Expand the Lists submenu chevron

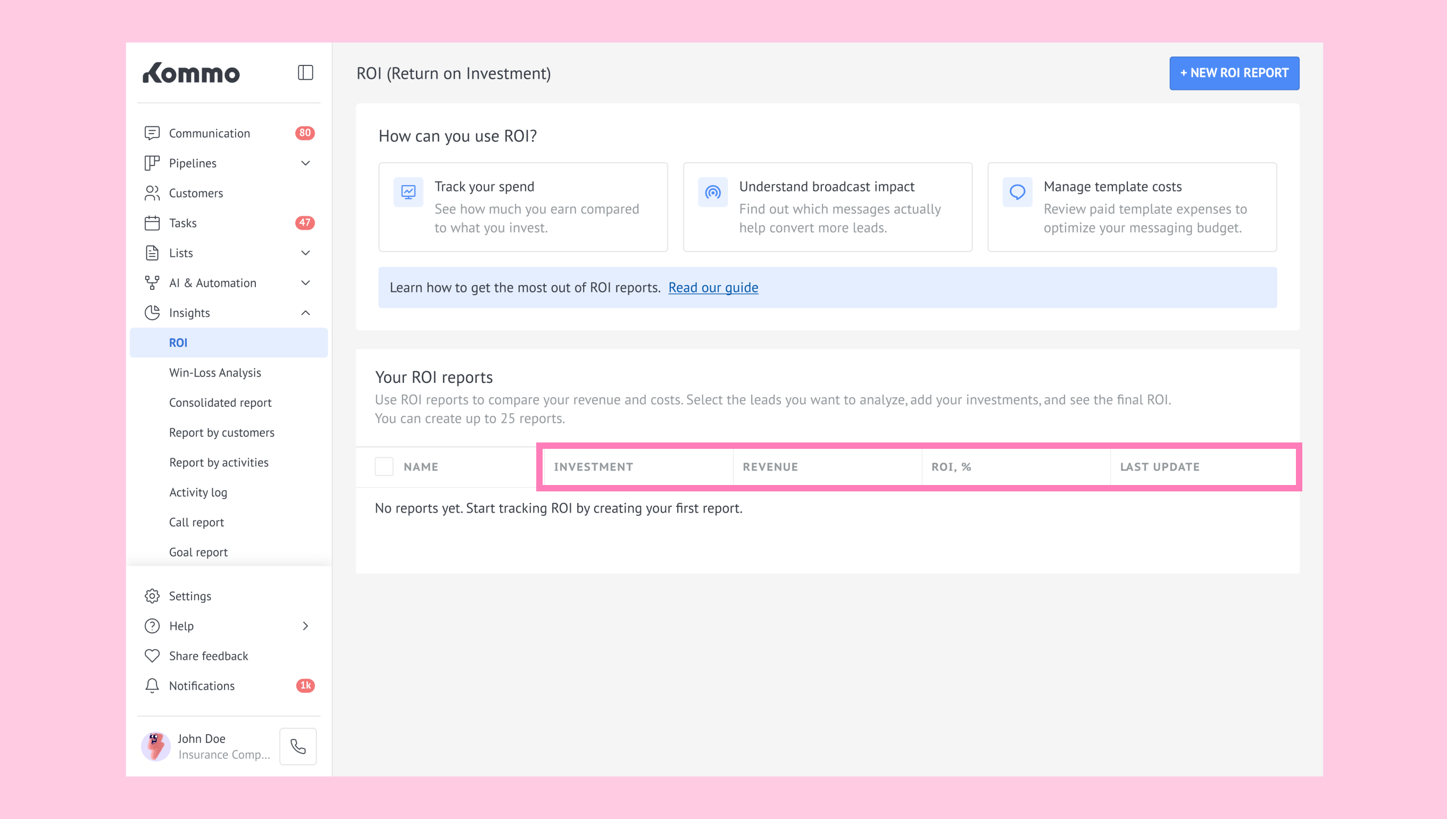305,253
